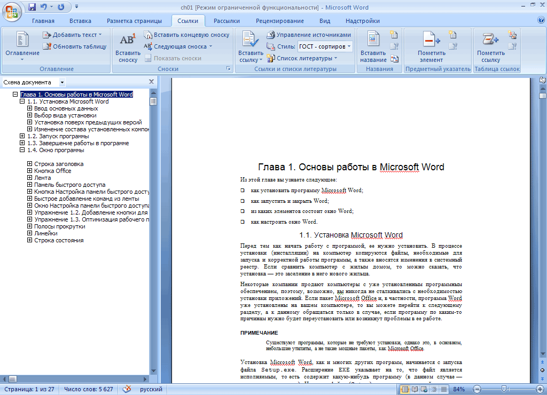This screenshot has width=547, height=395.
Task: Click Вставить концевую сноску
Action: (x=187, y=35)
